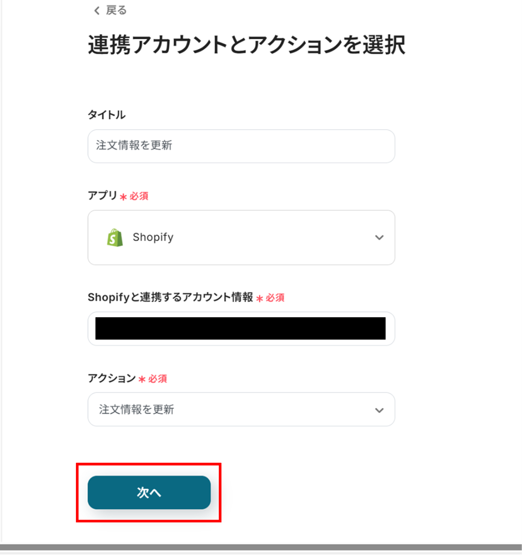This screenshot has height=555, width=522.
Task: Focus the タイトル input field
Action: point(241,146)
